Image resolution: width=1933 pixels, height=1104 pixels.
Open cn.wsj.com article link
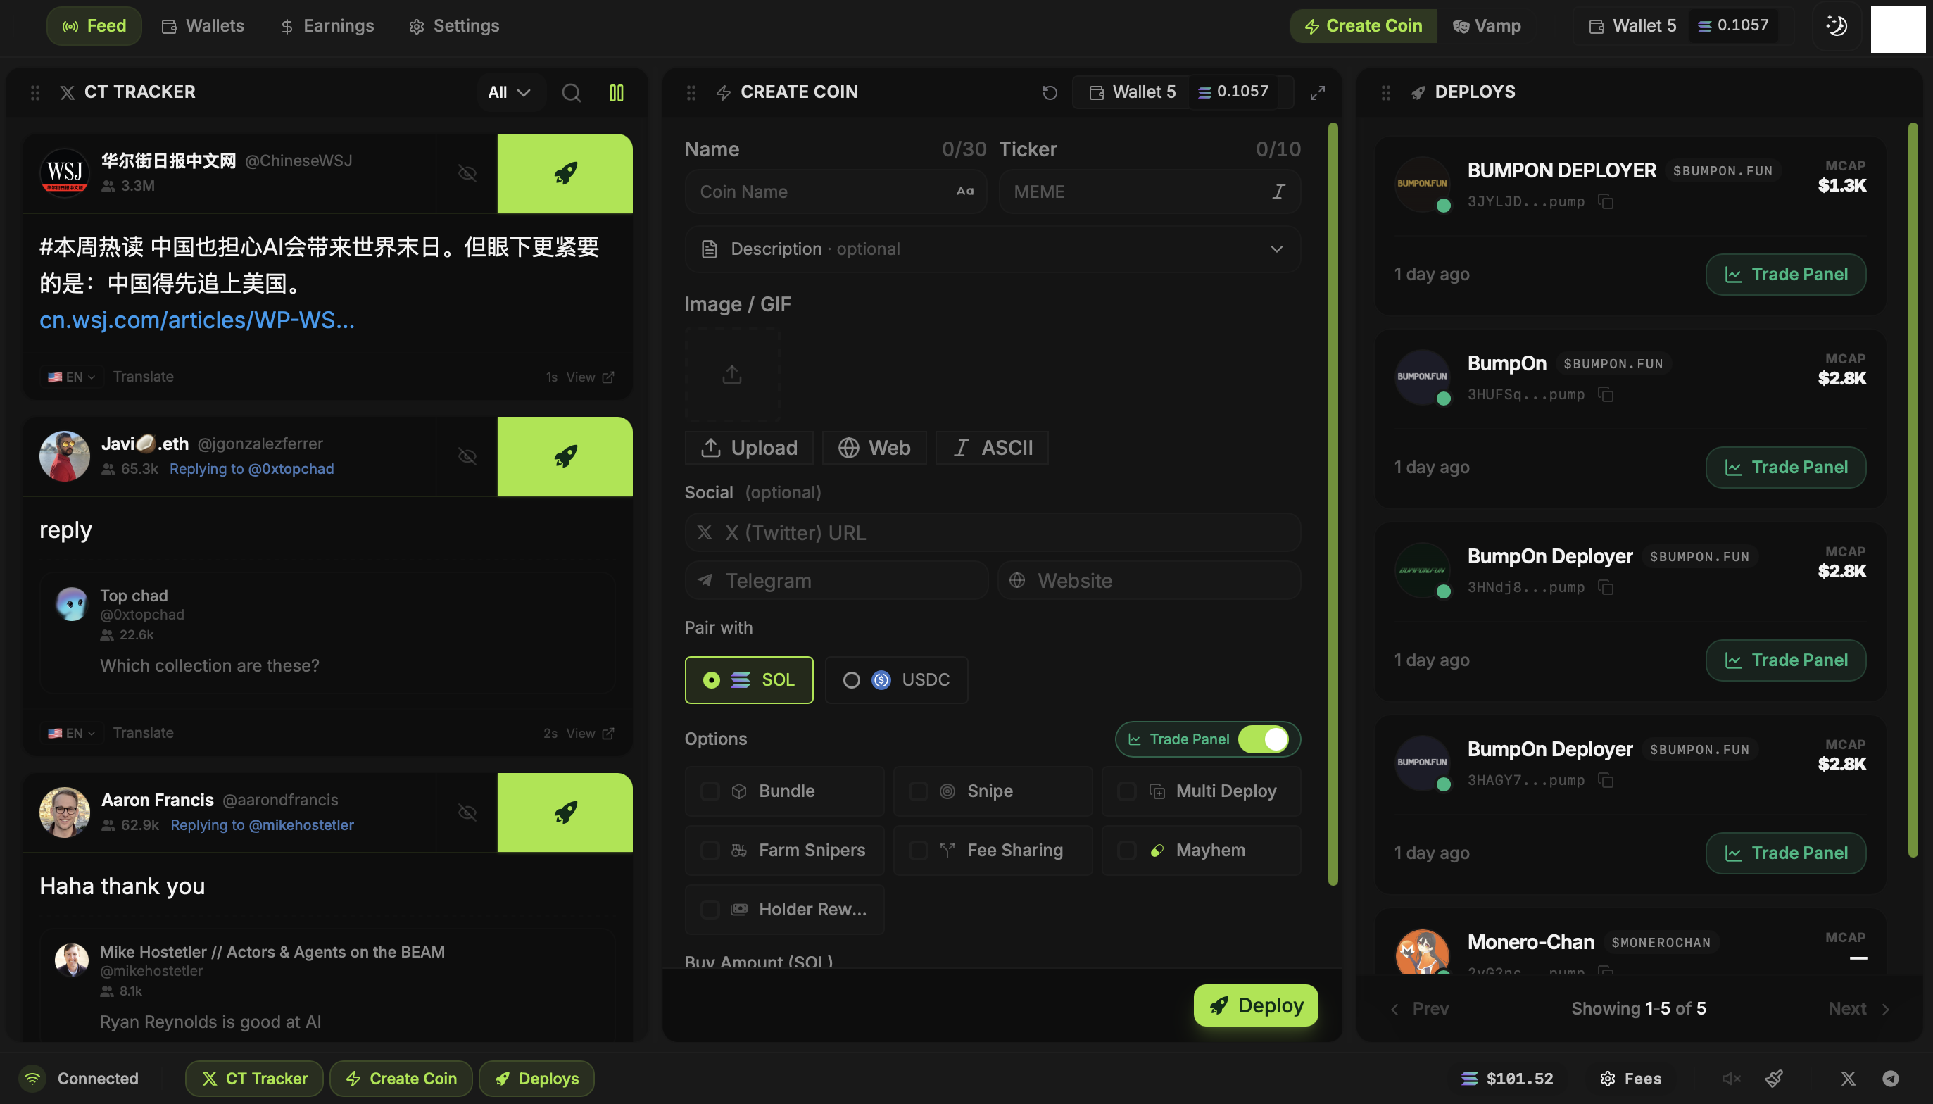point(197,320)
